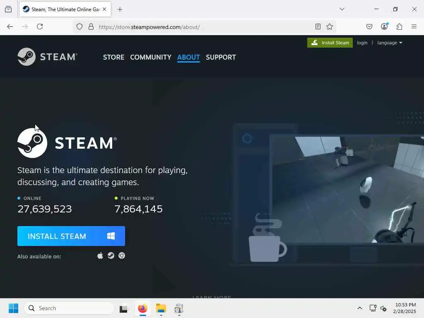Open the Firefox account icon
The image size is (424, 318).
coord(384,26)
